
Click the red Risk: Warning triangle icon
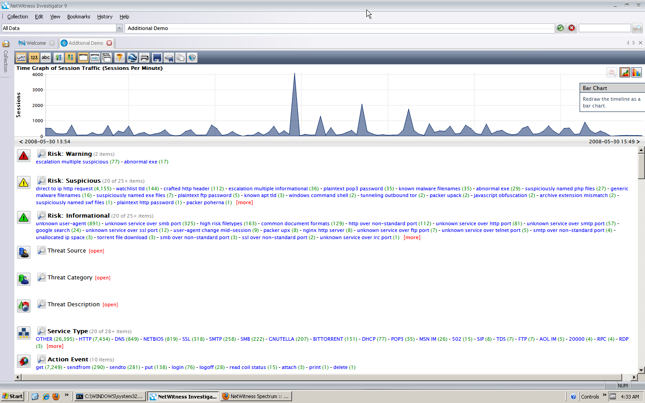(24, 156)
